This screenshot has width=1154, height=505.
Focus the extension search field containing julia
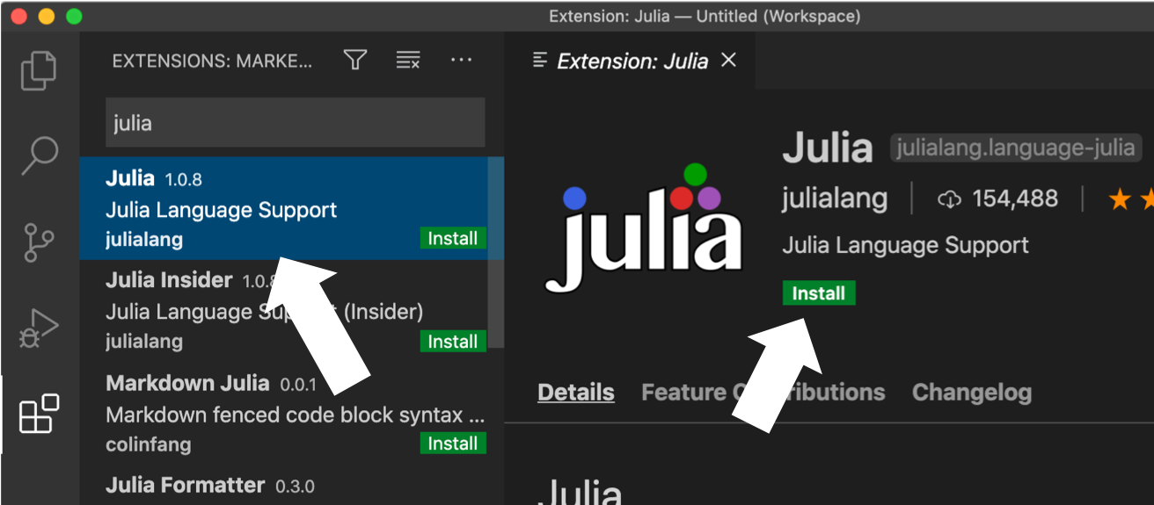click(295, 122)
